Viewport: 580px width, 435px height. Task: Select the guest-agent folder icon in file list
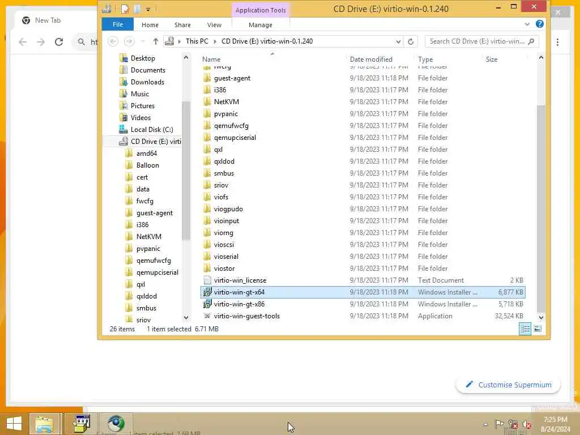[207, 78]
